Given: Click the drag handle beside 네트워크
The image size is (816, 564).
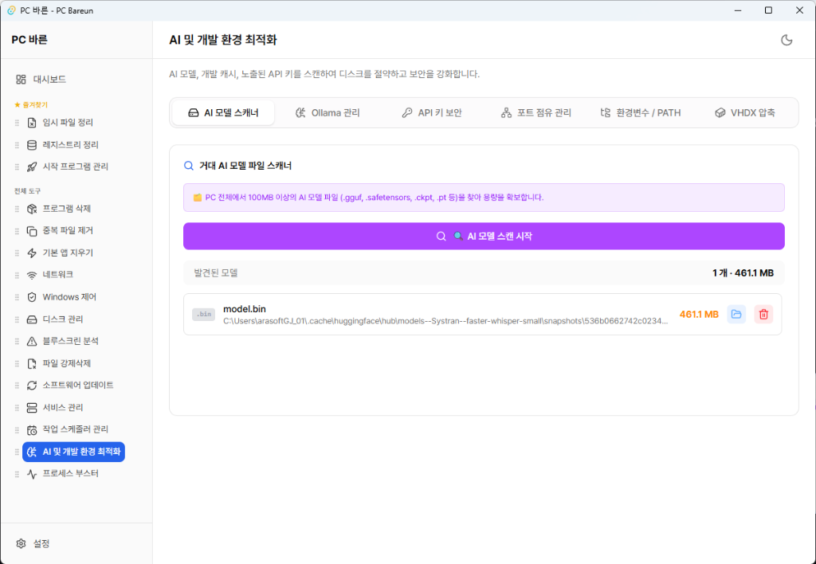Looking at the screenshot, I should (17, 275).
